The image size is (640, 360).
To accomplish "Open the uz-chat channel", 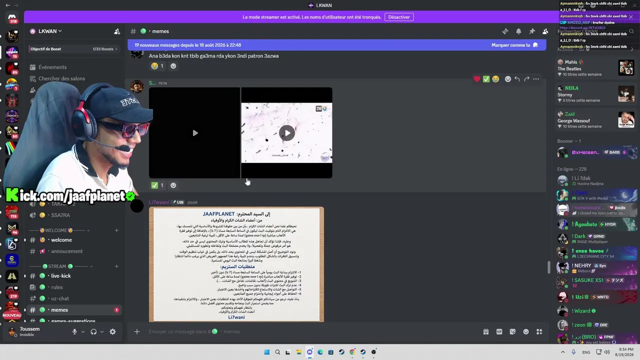I will 74,298.
